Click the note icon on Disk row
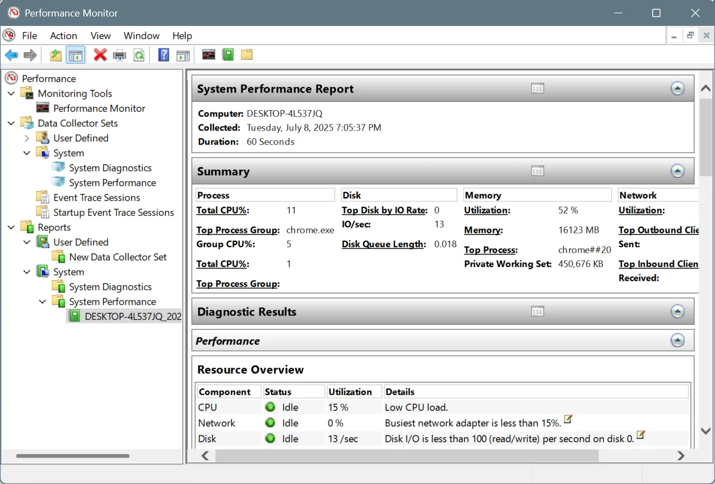This screenshot has height=484, width=715. pos(641,435)
